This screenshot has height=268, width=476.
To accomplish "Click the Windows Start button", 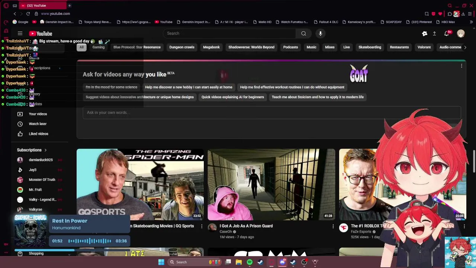I will pos(161,262).
